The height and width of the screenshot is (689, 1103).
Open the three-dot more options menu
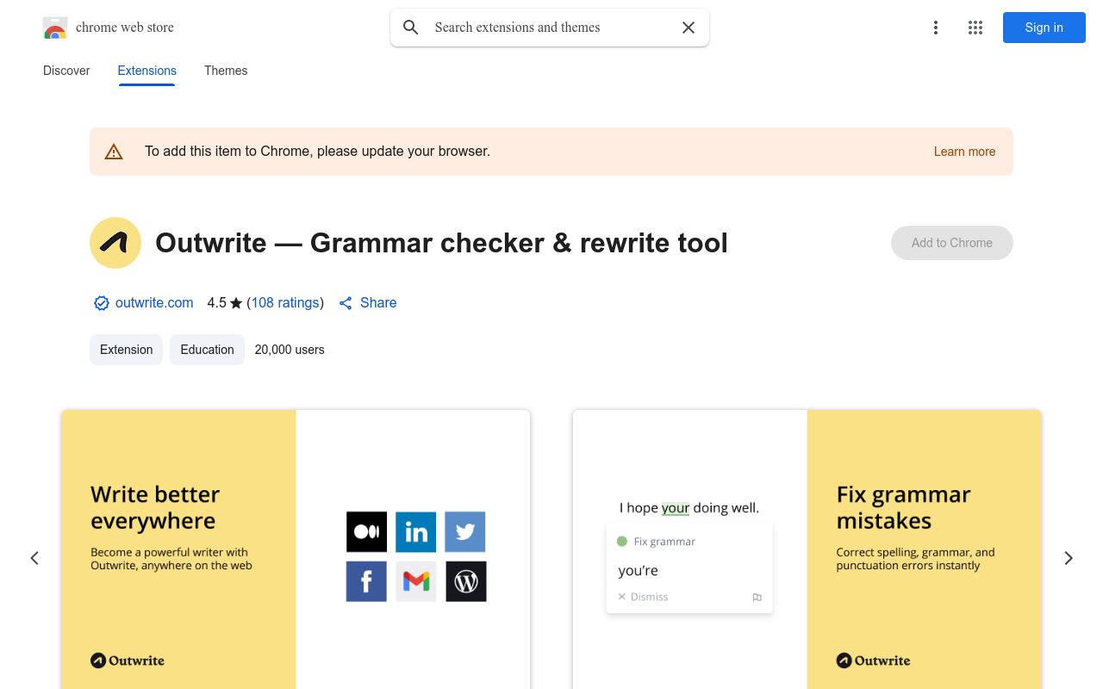pos(936,28)
